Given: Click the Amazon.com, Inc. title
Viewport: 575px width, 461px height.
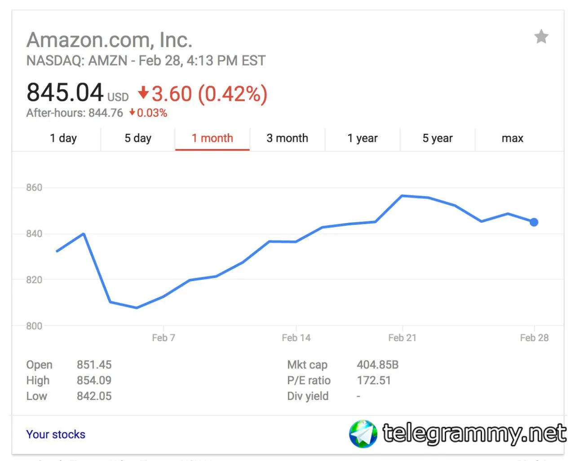Looking at the screenshot, I should [x=110, y=40].
